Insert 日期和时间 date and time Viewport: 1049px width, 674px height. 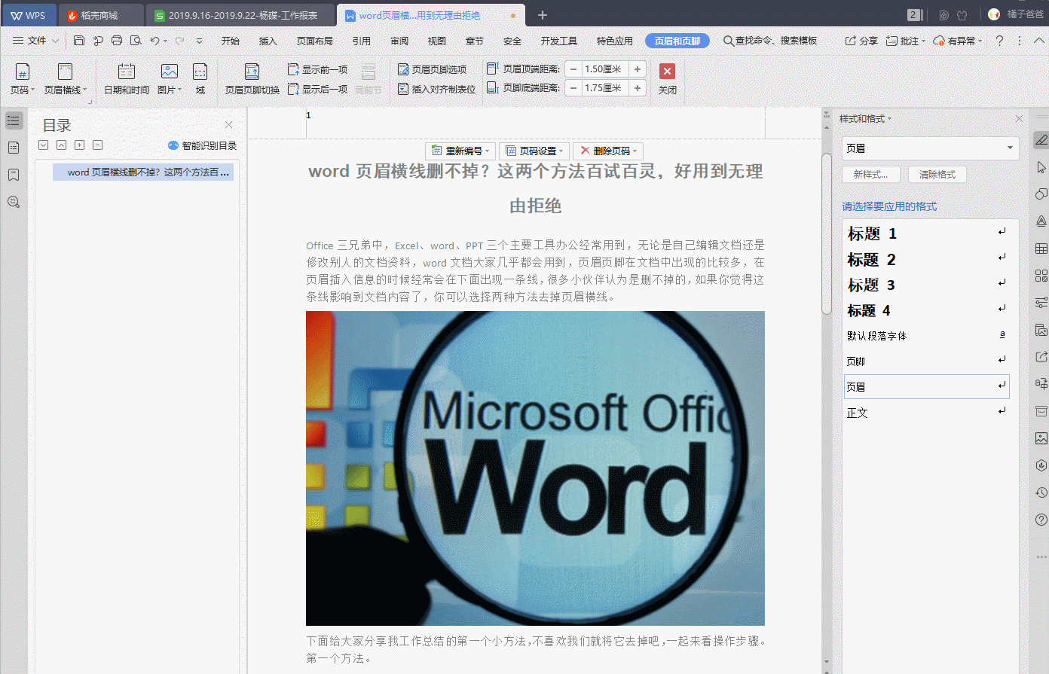[x=126, y=79]
